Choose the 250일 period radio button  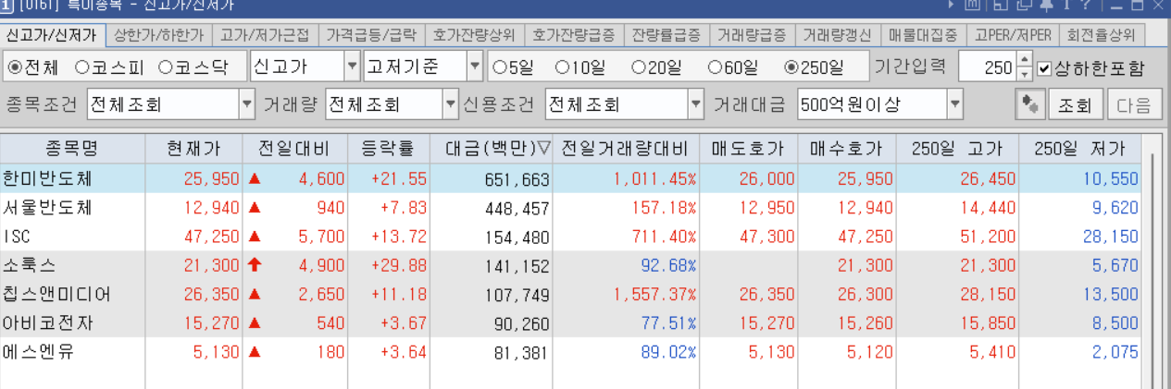click(x=791, y=67)
